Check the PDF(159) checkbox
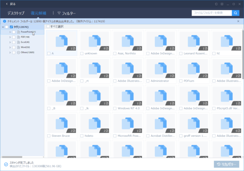This screenshot has width=244, height=171. coord(14,37)
